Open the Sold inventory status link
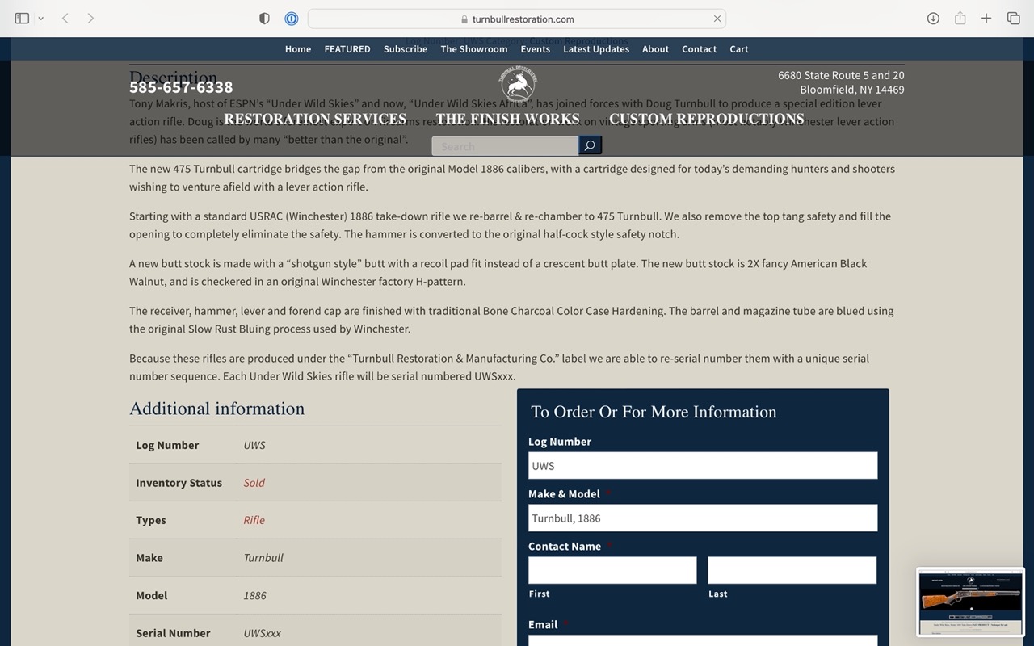This screenshot has width=1034, height=646. tap(254, 483)
